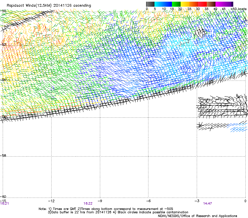Click the yellow 20-25 knots legend swatch

(185, 4)
